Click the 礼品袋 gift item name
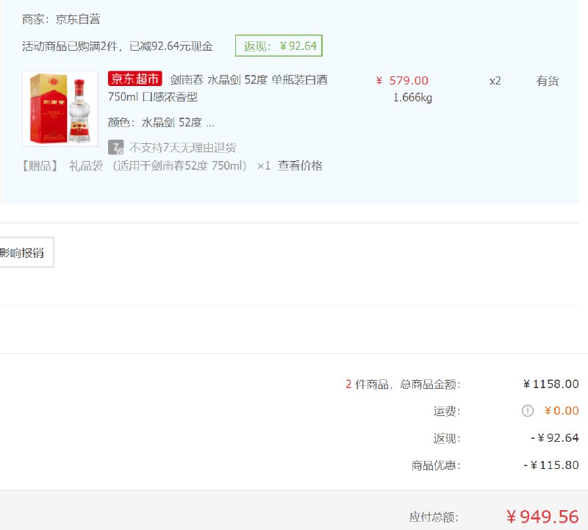 [x=86, y=165]
